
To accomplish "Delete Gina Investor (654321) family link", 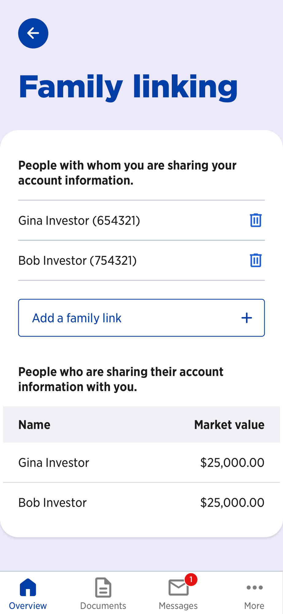I will 255,220.
